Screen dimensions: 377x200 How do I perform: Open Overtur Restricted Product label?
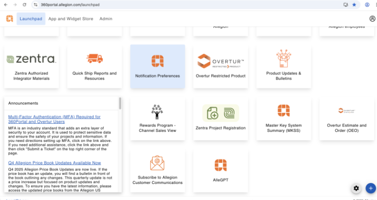click(220, 76)
